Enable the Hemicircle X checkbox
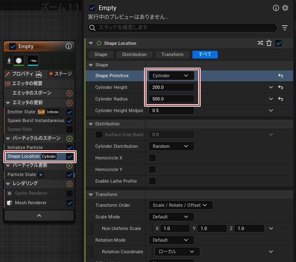Screen dimensions: 296x262 click(152, 158)
